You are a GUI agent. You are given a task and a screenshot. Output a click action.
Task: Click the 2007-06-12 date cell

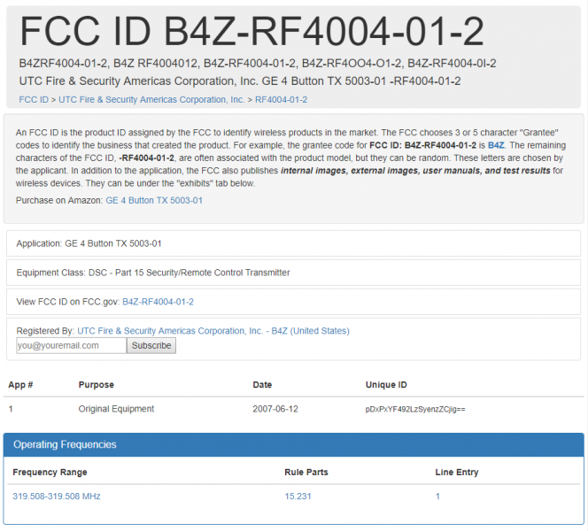pos(275,409)
